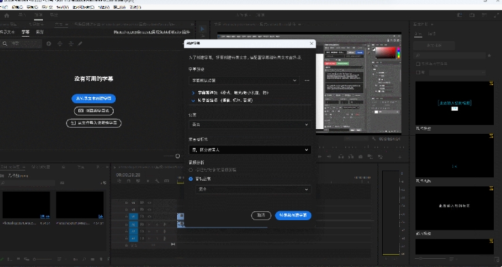The image size is (502, 267).
Task: Toggle lock on track V3
Action: [126, 202]
